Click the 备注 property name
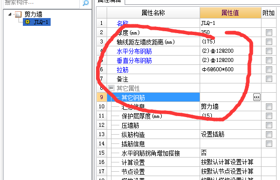Image resolution: width=280 pixels, height=180 pixels. click(122, 79)
